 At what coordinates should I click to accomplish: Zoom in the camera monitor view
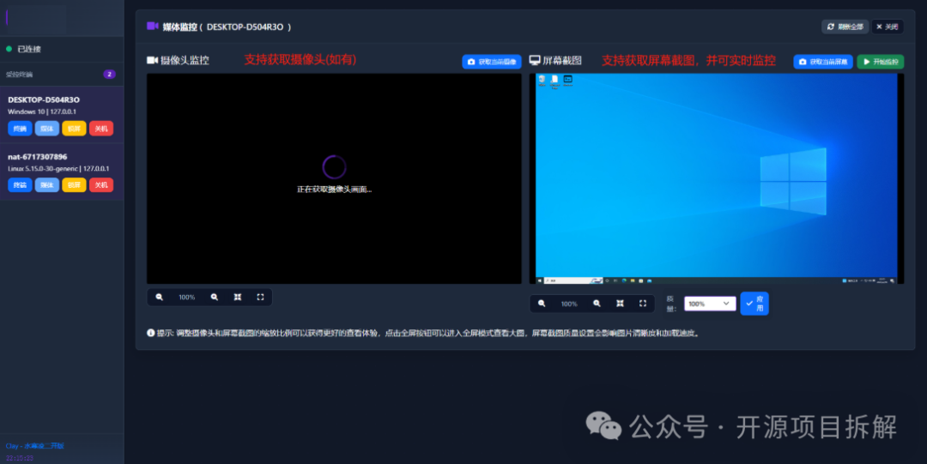215,298
